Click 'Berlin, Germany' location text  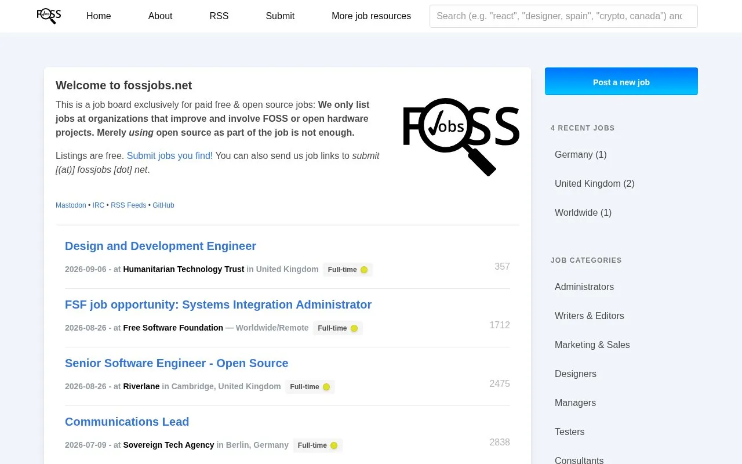click(x=257, y=445)
